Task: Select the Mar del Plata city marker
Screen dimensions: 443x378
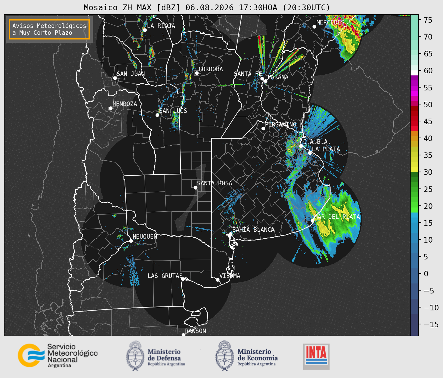Action: [312, 221]
